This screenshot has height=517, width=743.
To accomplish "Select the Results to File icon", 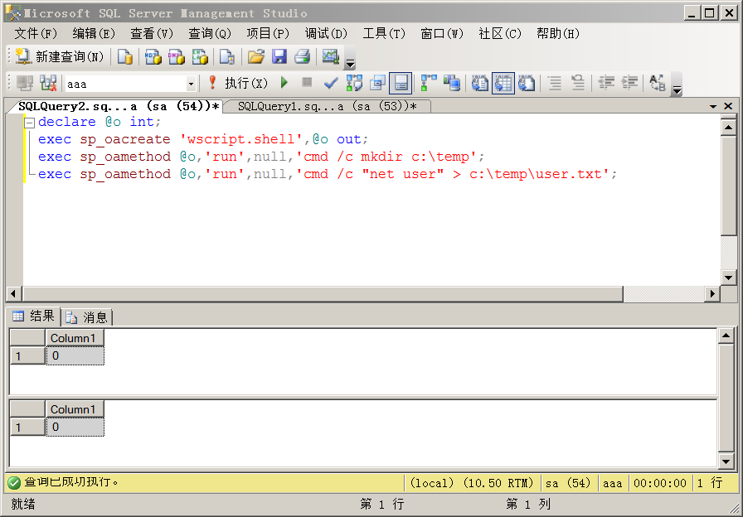I will click(x=527, y=84).
